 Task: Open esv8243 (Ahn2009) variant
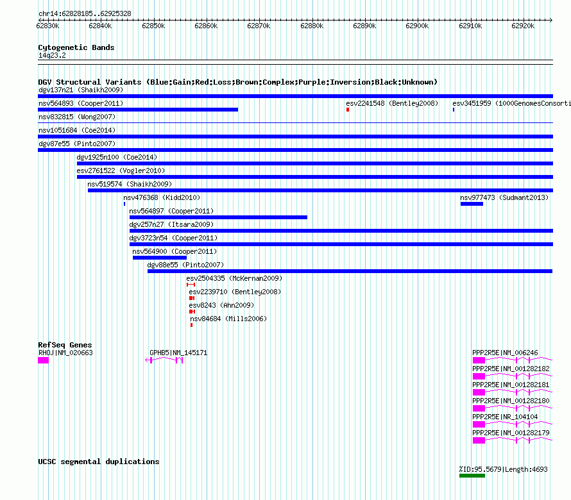click(221, 305)
